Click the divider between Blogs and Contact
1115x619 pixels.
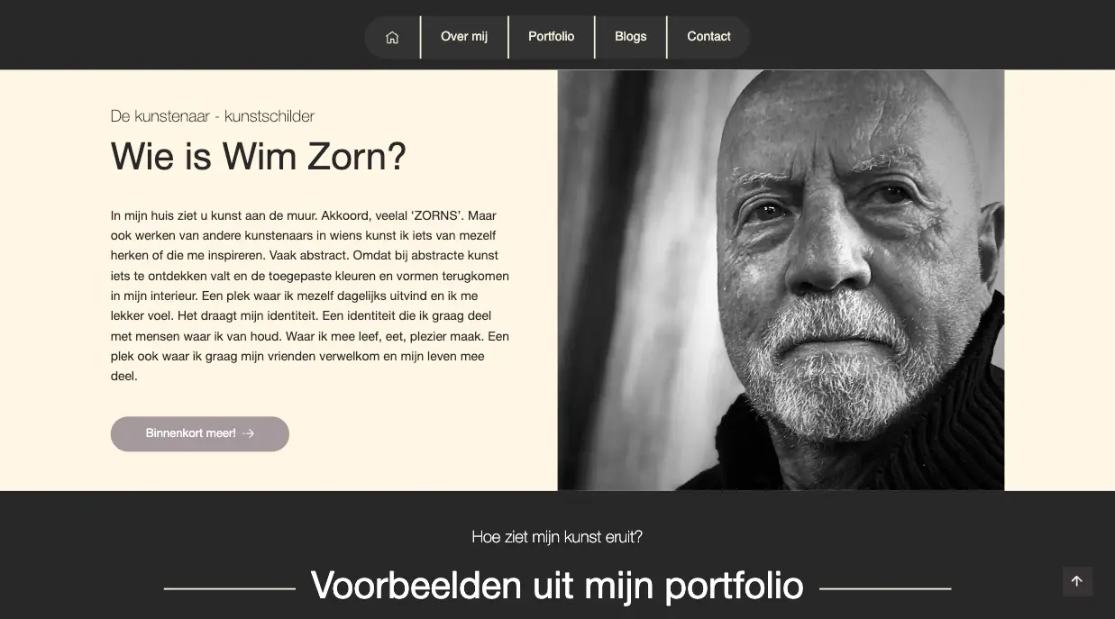tap(667, 37)
